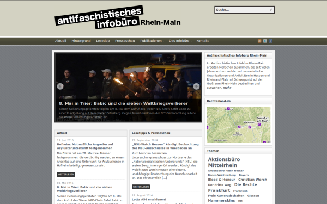Open the Rechtesland.de map thumbnail
Image resolution: width=327 pixels, height=204 pixels.
[239, 125]
